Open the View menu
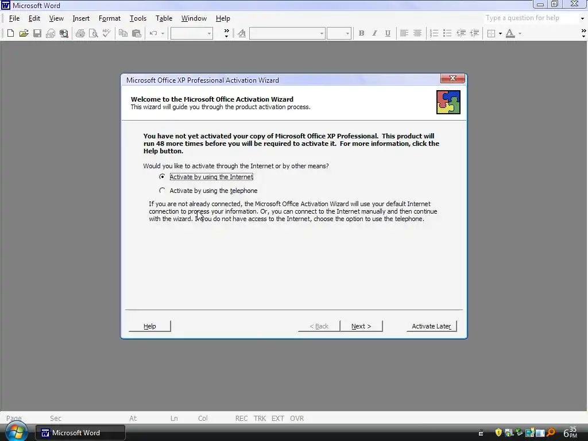Viewport: 588px width, 441px height. pos(56,18)
